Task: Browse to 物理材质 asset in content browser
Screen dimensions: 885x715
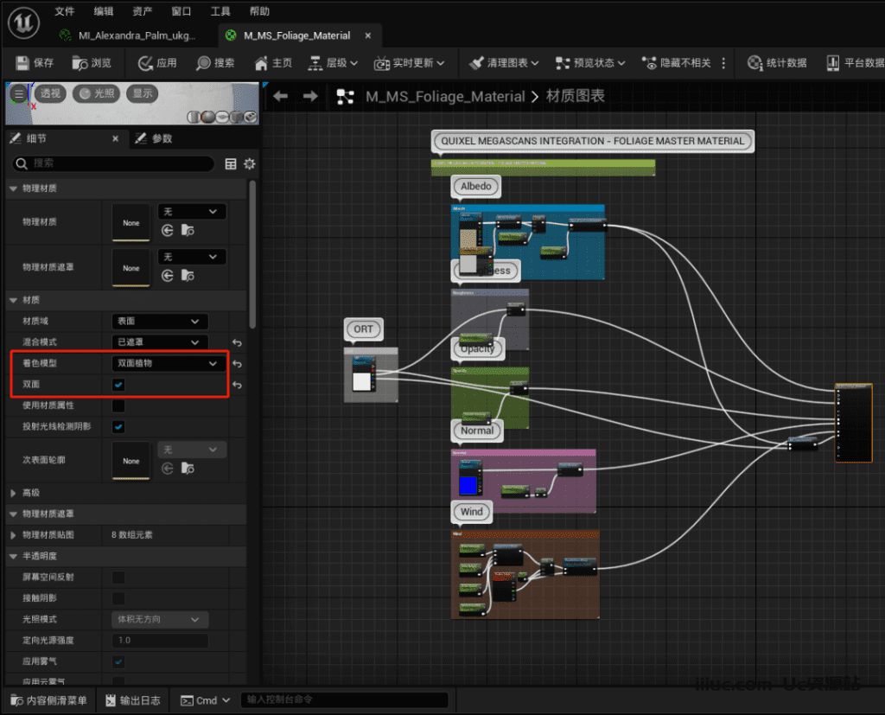Action: [188, 231]
